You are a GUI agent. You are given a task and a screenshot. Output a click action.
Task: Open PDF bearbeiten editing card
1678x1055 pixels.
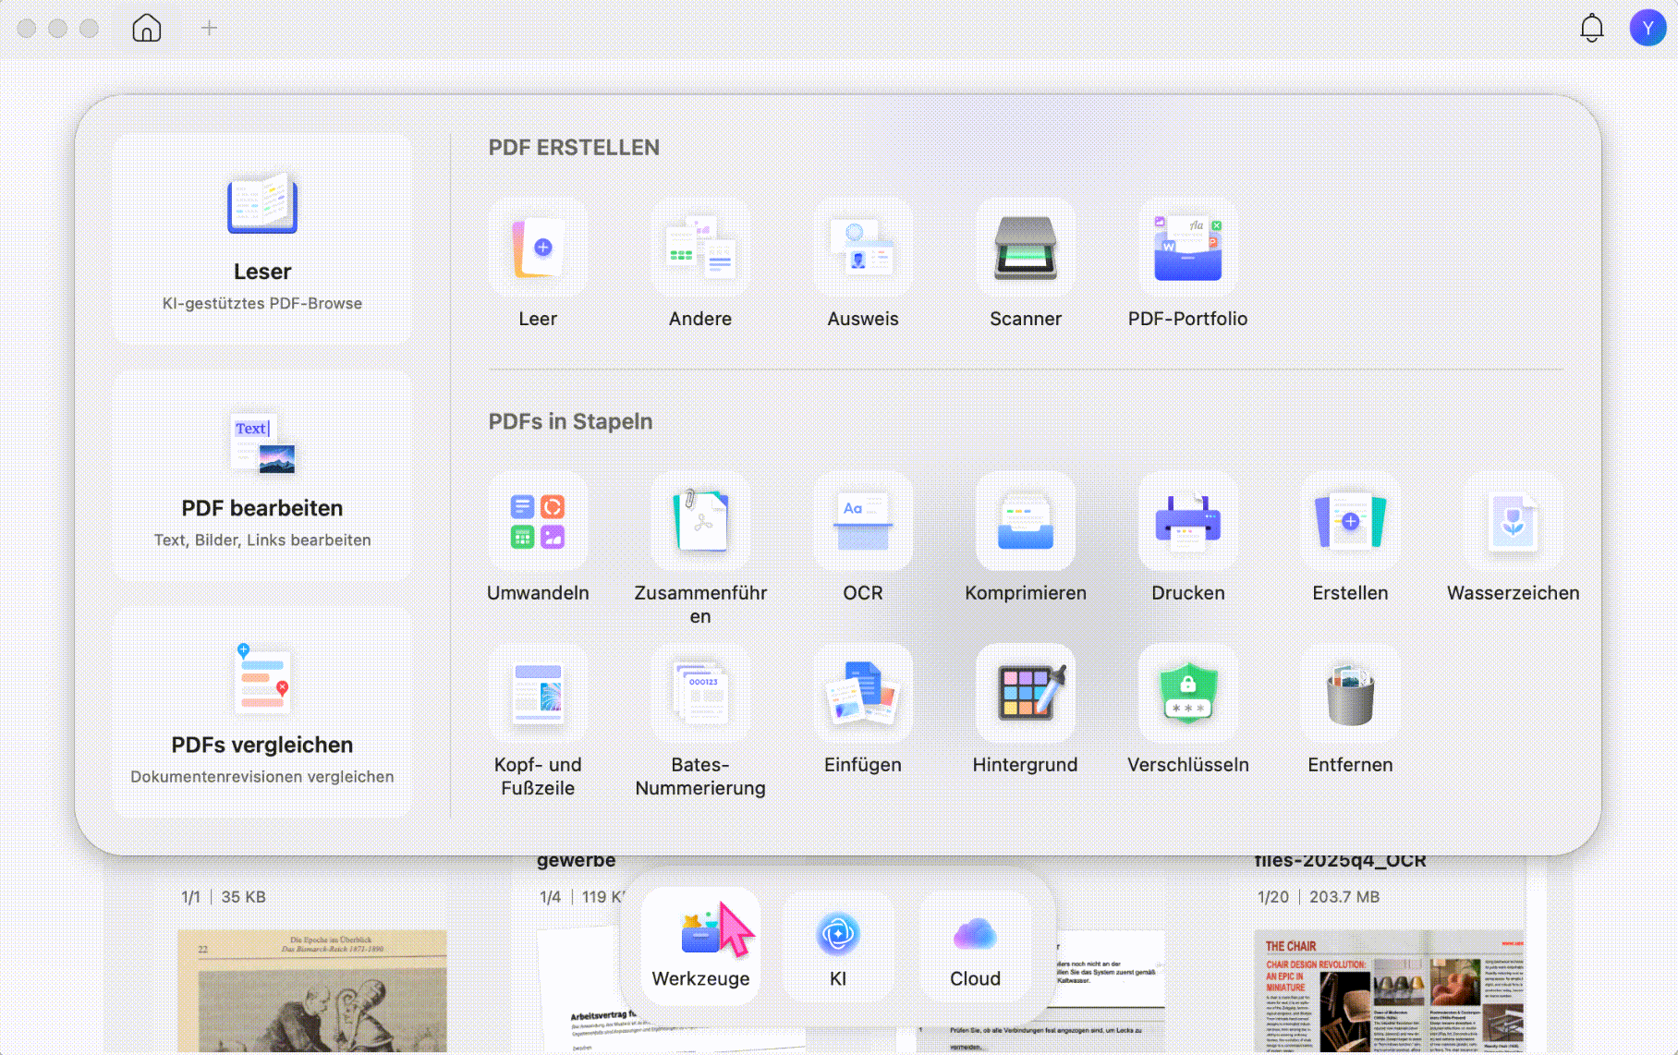[x=262, y=476]
